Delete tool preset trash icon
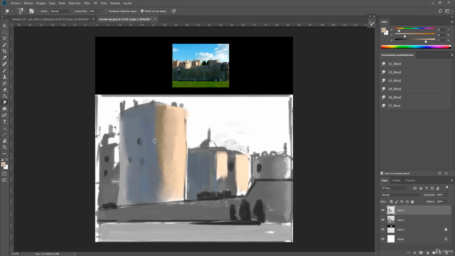455x256 pixels. (446, 174)
